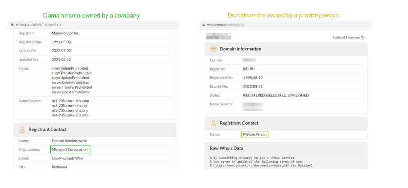Click the serverTransferProhibited status
The image size is (408, 188).
tap(71, 87)
